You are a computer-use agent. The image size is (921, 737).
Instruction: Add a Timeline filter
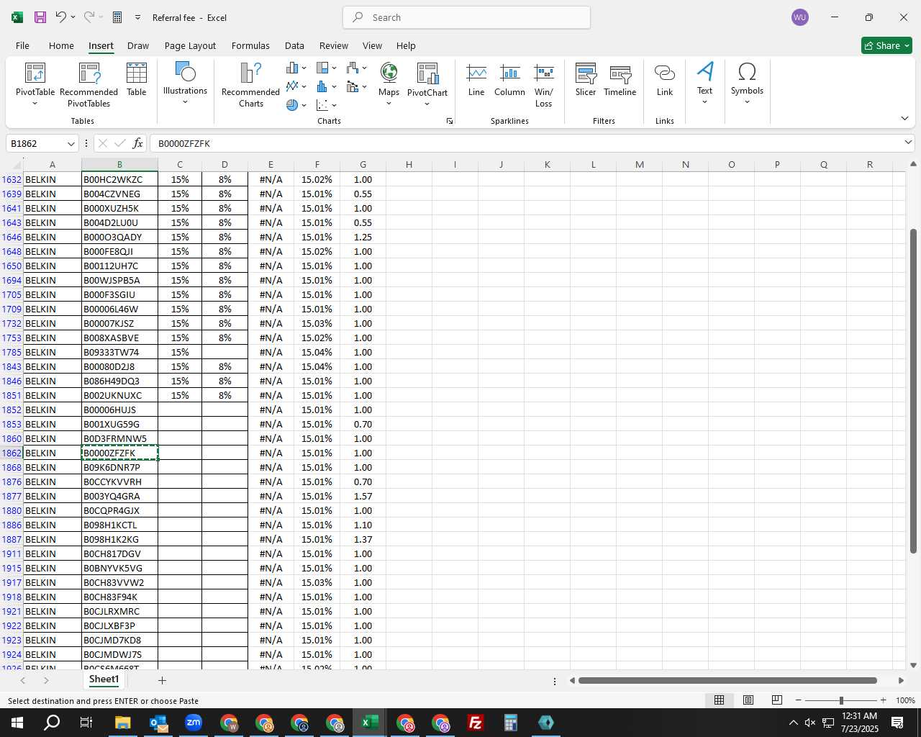click(620, 79)
